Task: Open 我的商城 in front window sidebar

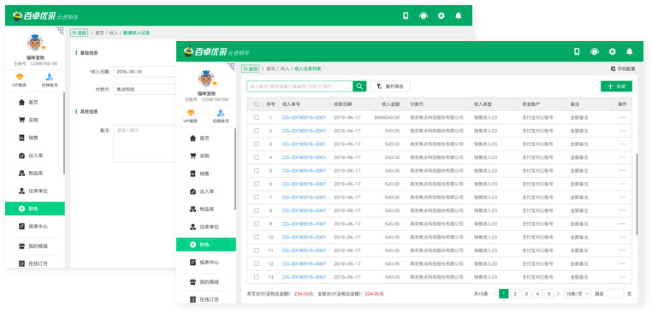Action: pyautogui.click(x=205, y=282)
